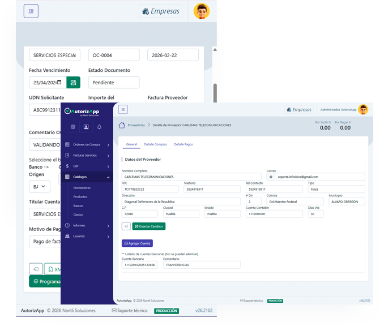Open Empresas in the front window header

click(x=299, y=110)
